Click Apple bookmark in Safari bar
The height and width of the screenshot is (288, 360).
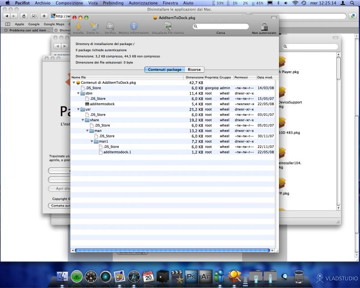[19, 24]
